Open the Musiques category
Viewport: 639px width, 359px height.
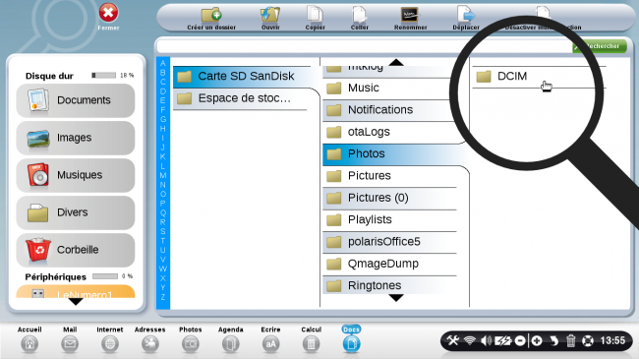tap(76, 175)
